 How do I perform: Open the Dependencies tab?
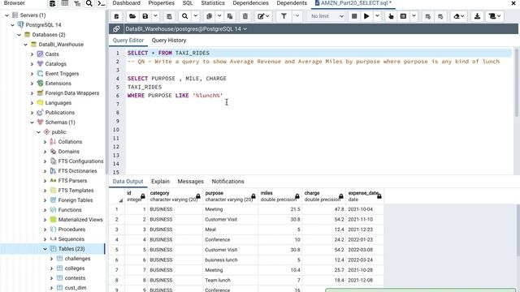point(250,3)
